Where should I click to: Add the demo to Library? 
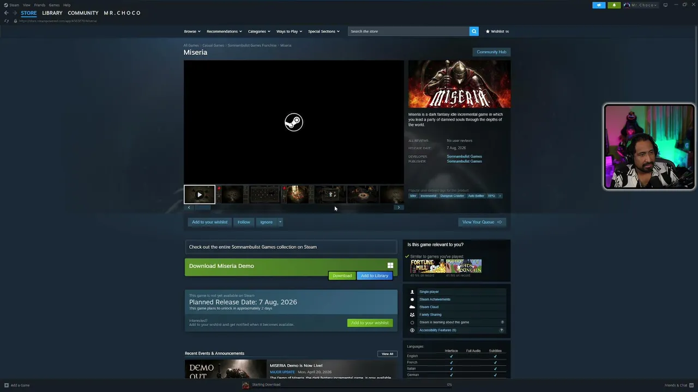375,275
